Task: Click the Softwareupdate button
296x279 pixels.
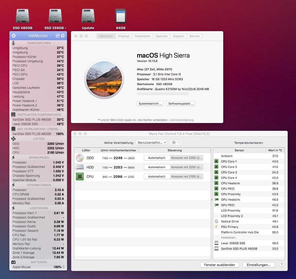Action: 181,104
